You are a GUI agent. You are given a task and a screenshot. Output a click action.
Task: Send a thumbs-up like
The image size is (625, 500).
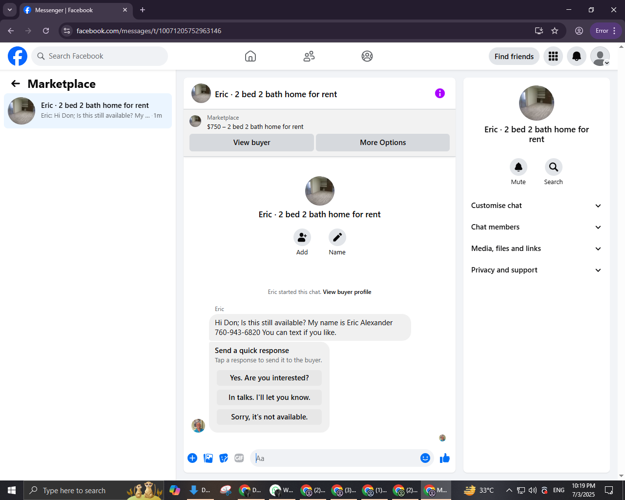[x=445, y=458]
